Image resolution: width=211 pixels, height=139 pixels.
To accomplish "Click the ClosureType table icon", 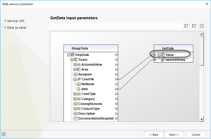I will click(79, 109).
